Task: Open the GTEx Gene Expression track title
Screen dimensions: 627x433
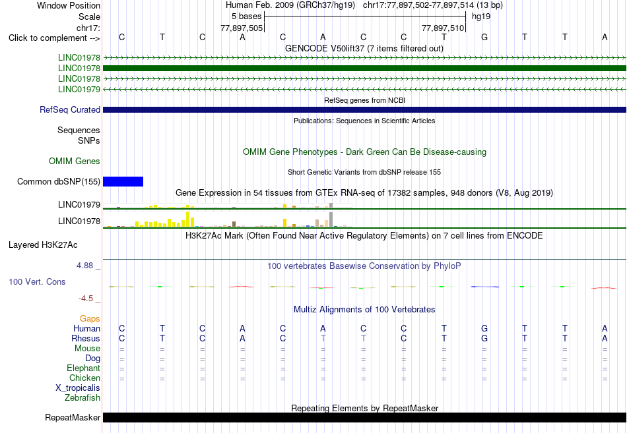Action: (364, 192)
